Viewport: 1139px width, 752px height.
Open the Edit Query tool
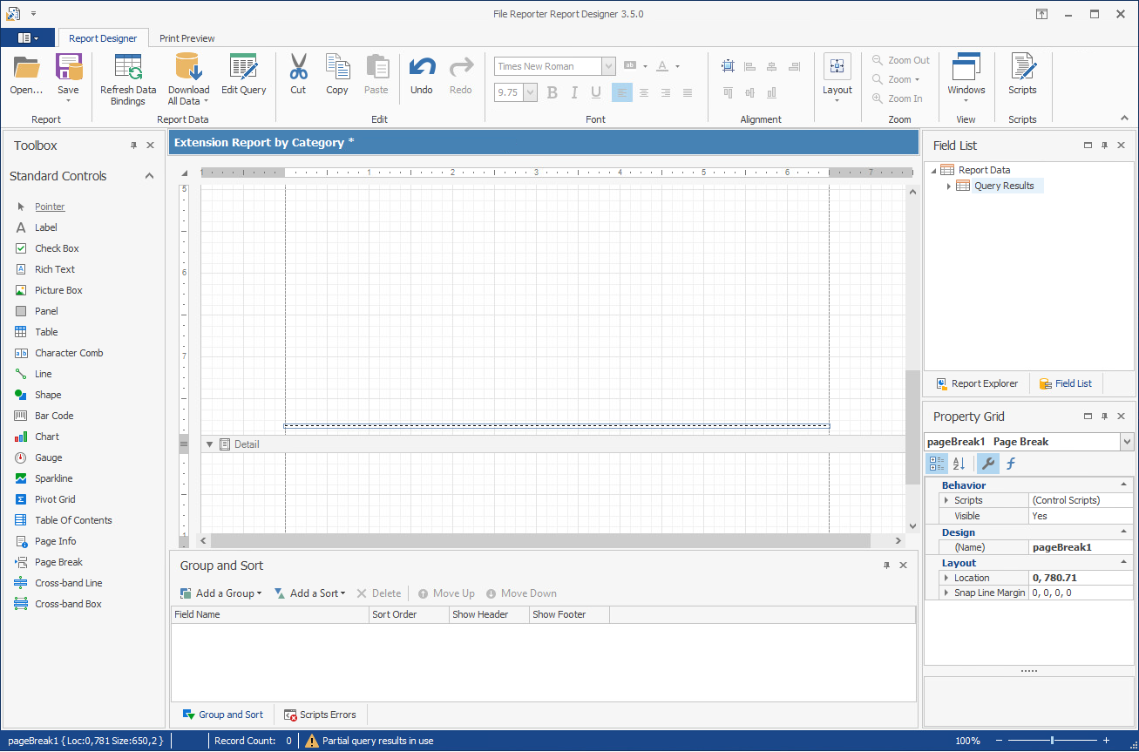243,78
